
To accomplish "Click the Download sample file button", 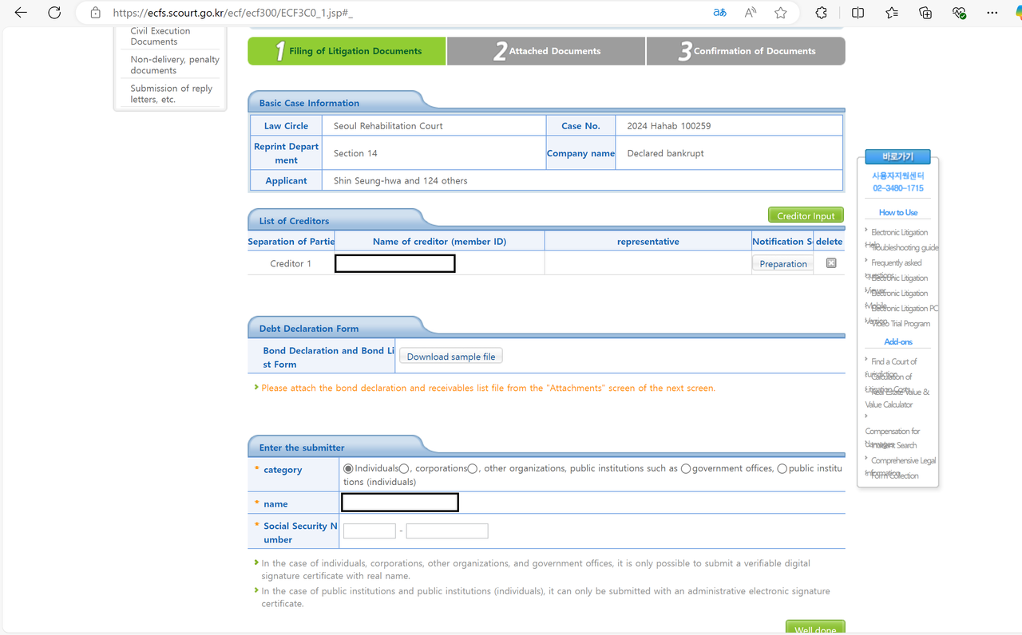I will [x=451, y=357].
